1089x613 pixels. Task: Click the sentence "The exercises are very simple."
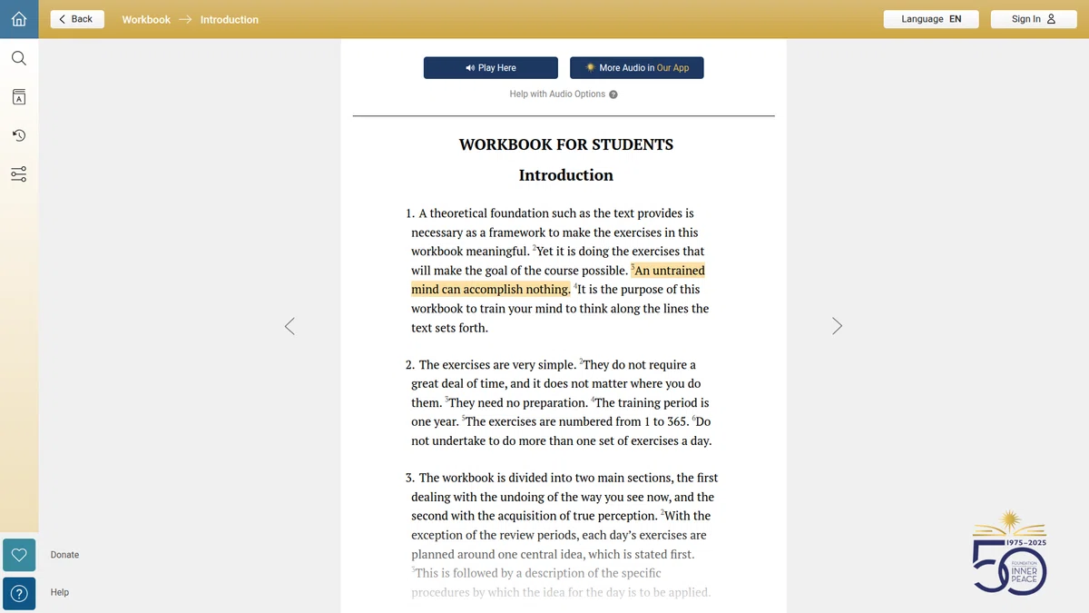point(497,365)
